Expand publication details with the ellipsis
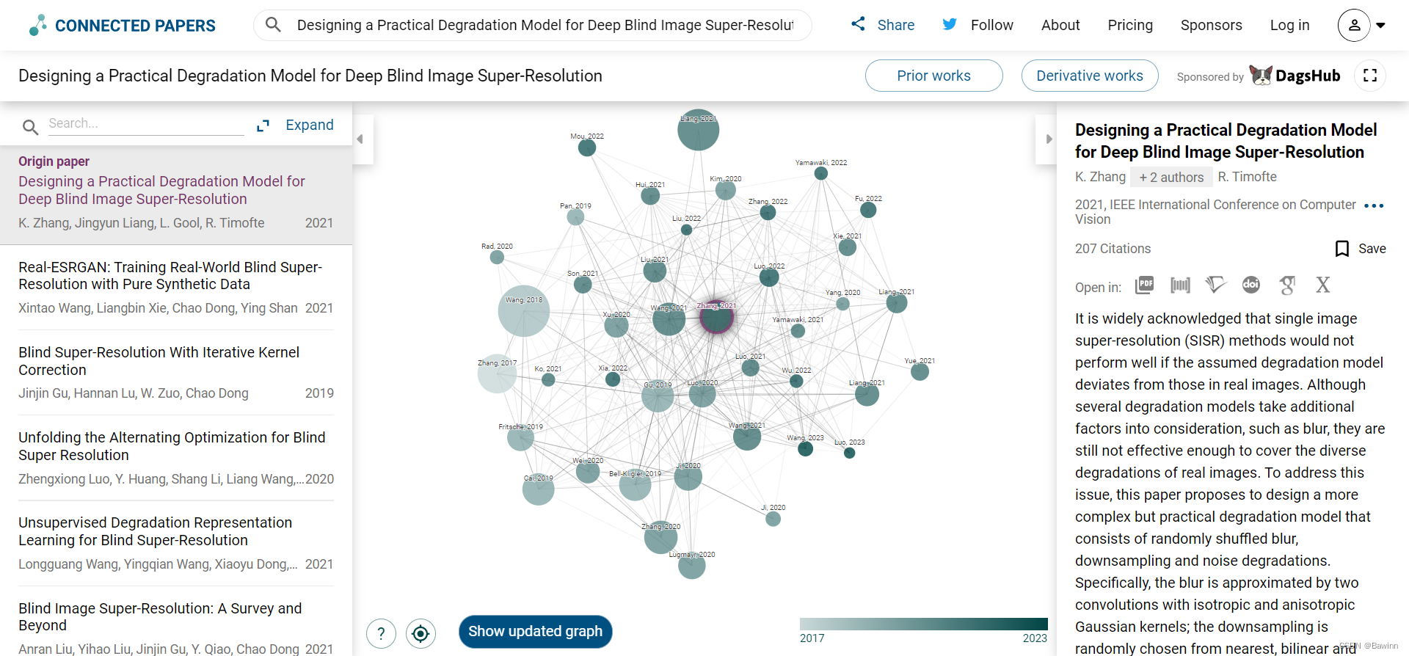 1375,206
